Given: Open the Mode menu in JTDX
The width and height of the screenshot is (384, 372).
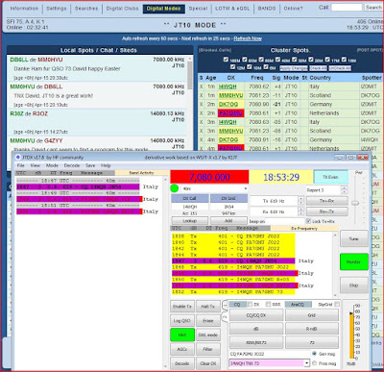Looking at the screenshot, I should [x=52, y=165].
